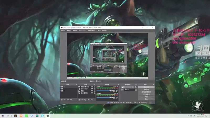Adjust desktop audio volume slider
This screenshot has width=210, height=118.
tap(104, 98)
